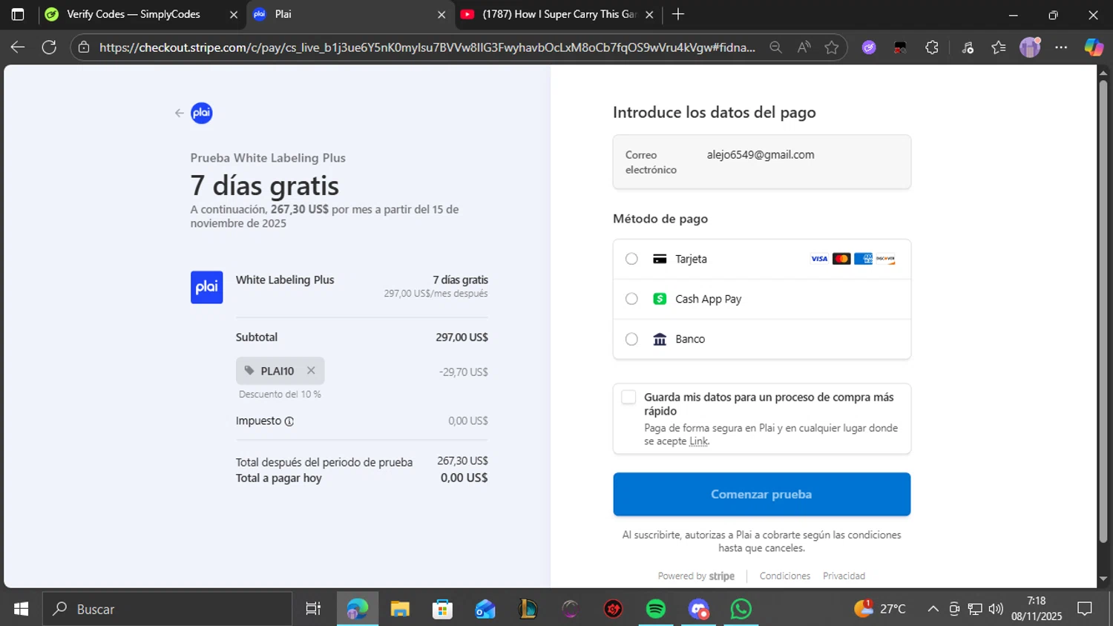Open File Explorer from the taskbar

pos(400,609)
